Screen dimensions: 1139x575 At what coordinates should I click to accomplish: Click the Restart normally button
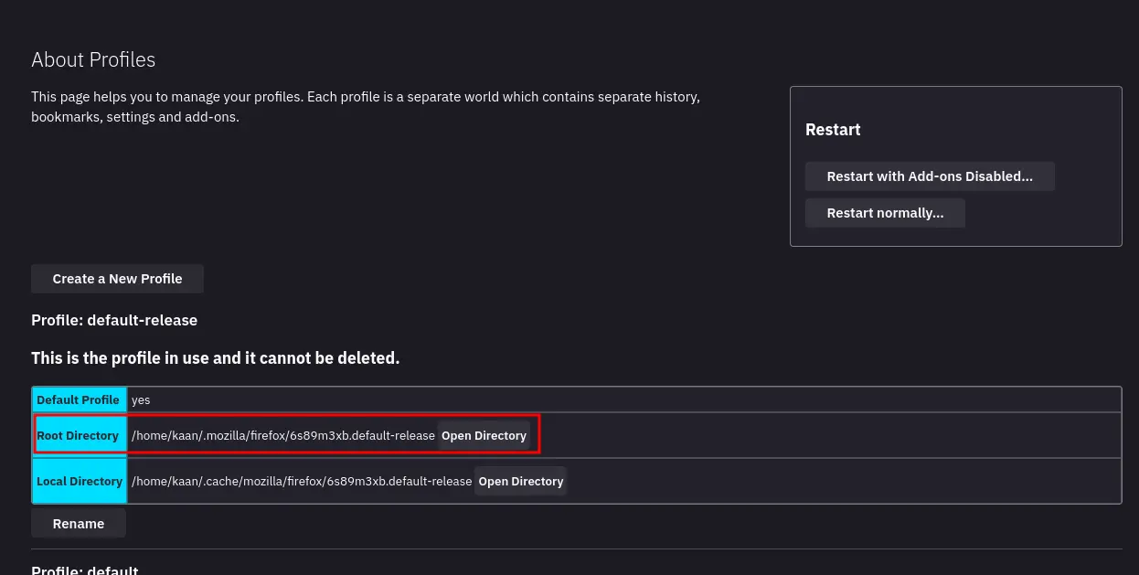point(885,213)
